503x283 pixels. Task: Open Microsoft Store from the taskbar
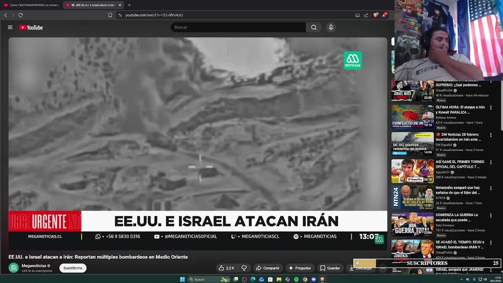[270, 279]
